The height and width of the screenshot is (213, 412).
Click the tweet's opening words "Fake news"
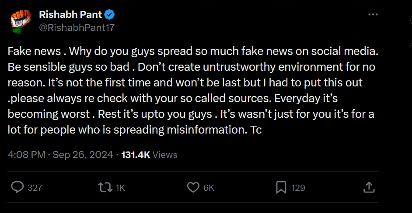click(x=34, y=51)
